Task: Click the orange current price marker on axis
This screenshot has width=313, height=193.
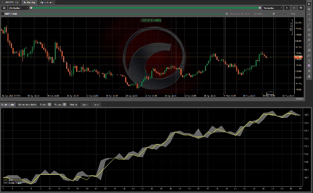Action: pyautogui.click(x=298, y=57)
